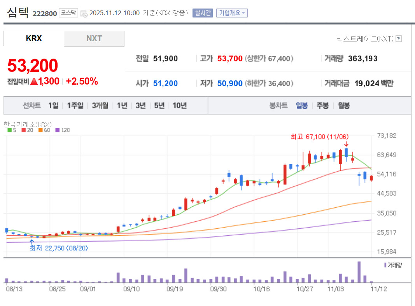
Task: Toggle the 실시간 real-time button
Action: (202, 13)
